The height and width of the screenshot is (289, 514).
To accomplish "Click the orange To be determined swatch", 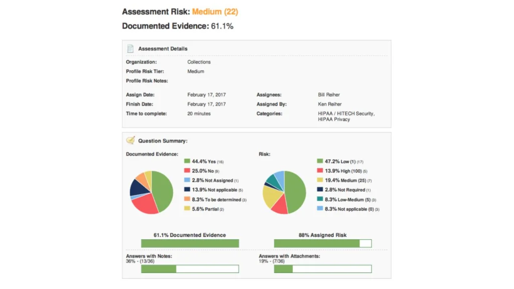I will point(187,199).
